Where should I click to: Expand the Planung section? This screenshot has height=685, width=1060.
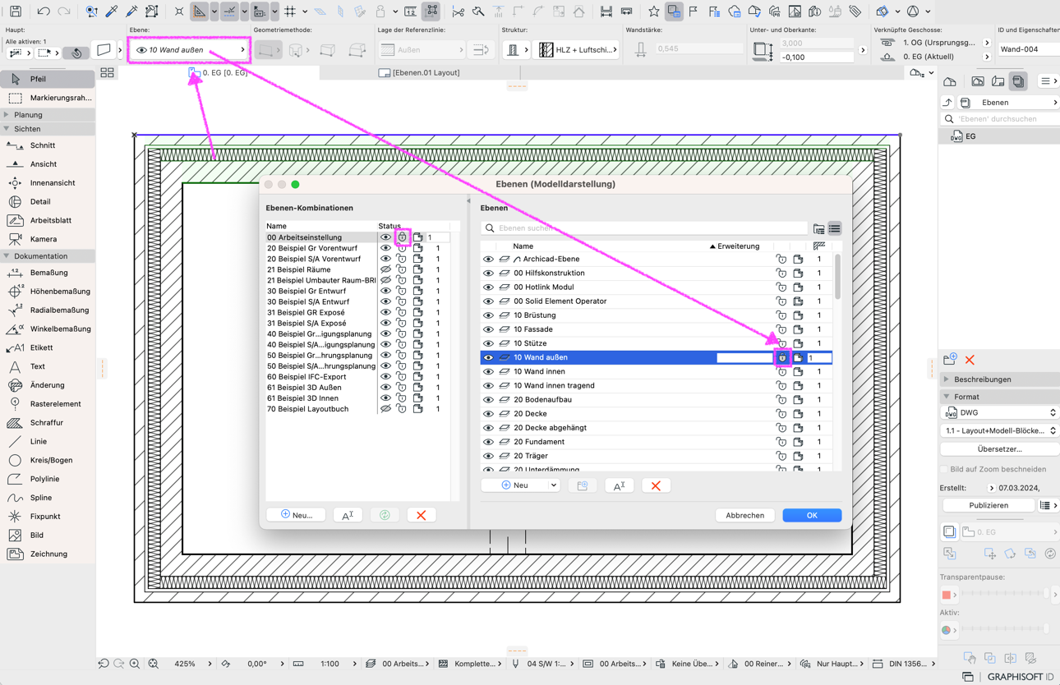pyautogui.click(x=7, y=115)
